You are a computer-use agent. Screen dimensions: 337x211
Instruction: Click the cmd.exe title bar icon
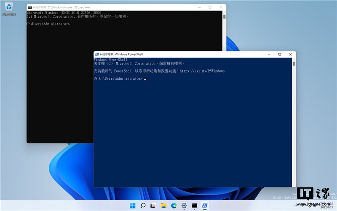[29, 8]
